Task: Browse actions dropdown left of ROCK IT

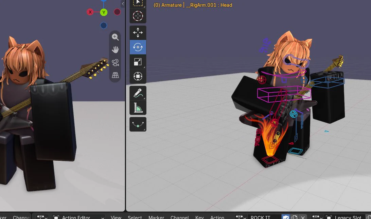Action: point(241,217)
